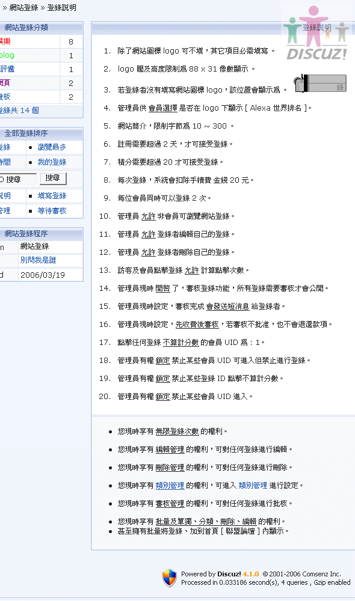Click underlined 鎖定 in rule 20

(162, 396)
